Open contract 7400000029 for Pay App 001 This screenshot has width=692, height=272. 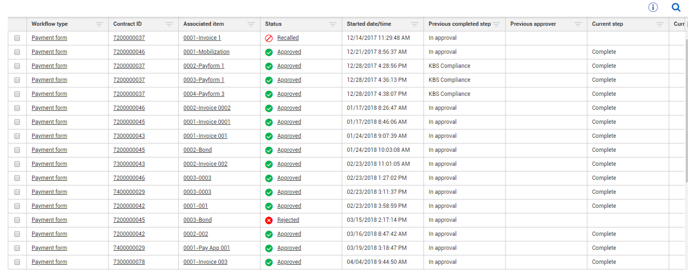129,248
